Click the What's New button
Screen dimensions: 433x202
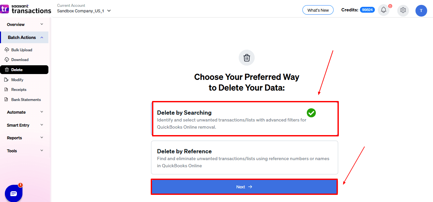pos(318,10)
